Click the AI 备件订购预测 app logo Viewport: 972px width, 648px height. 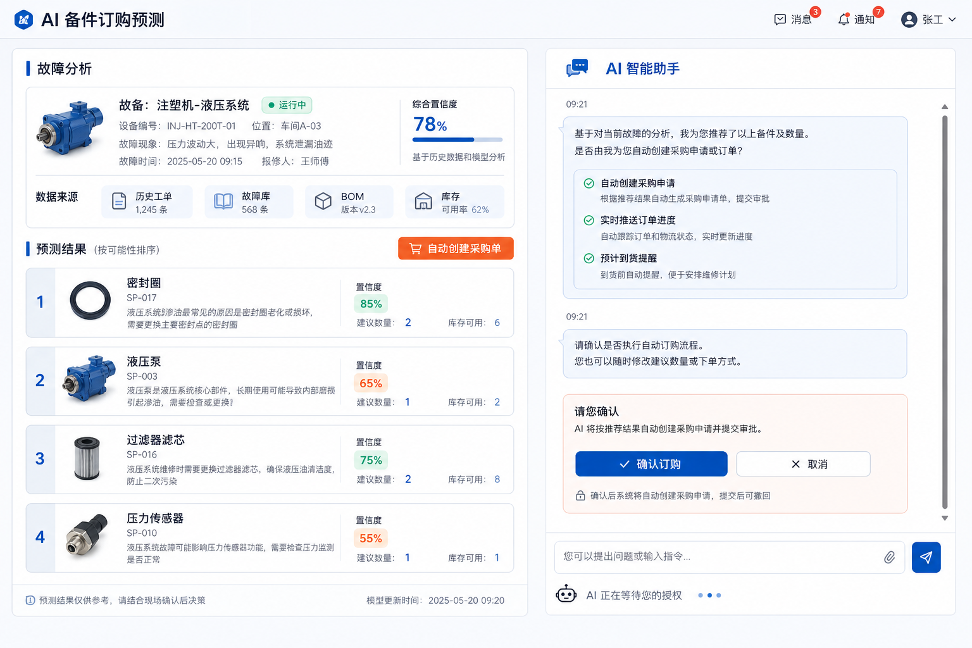(23, 20)
